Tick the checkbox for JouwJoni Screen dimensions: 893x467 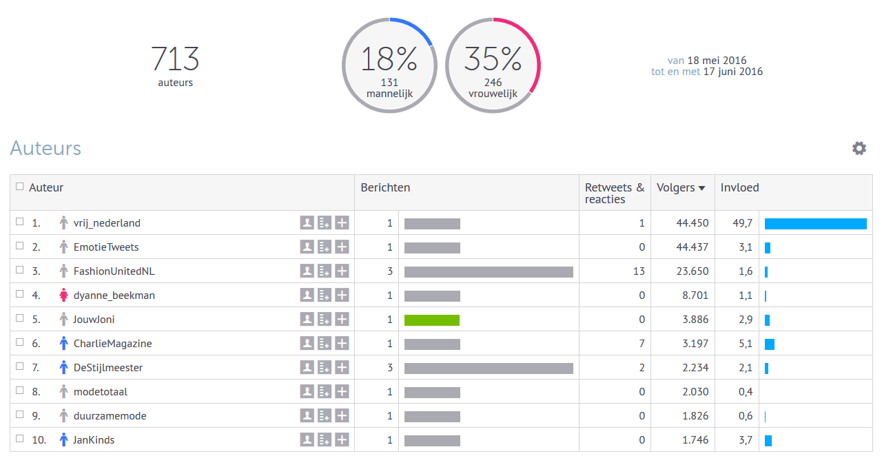coord(19,319)
